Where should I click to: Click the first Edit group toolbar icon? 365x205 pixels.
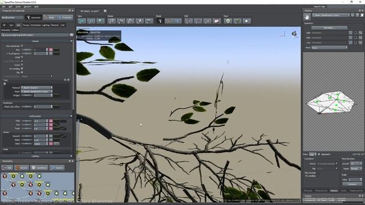pyautogui.click(x=189, y=21)
